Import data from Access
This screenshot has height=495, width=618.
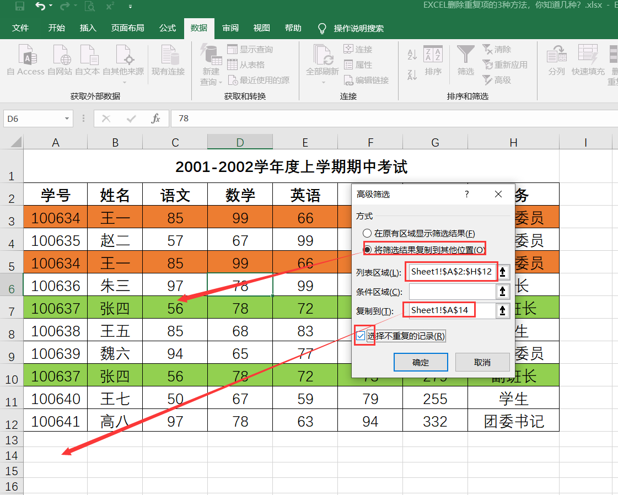[x=26, y=60]
